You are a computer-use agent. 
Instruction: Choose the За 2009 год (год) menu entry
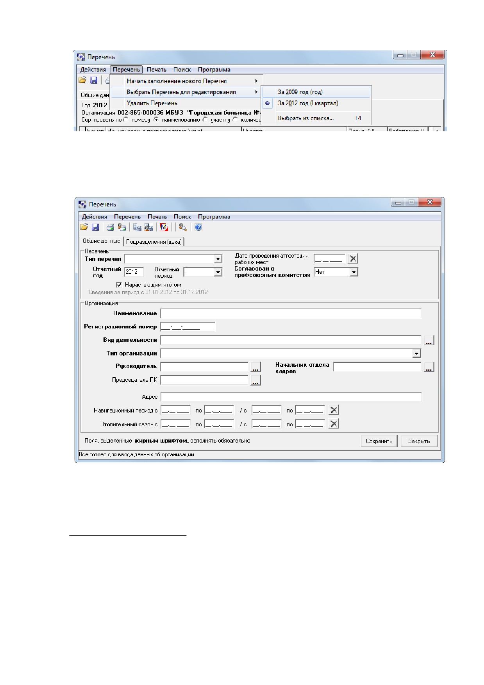(x=316, y=92)
